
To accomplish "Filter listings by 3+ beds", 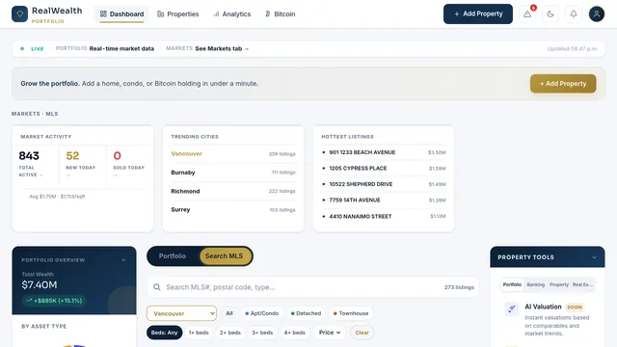I will tap(262, 333).
